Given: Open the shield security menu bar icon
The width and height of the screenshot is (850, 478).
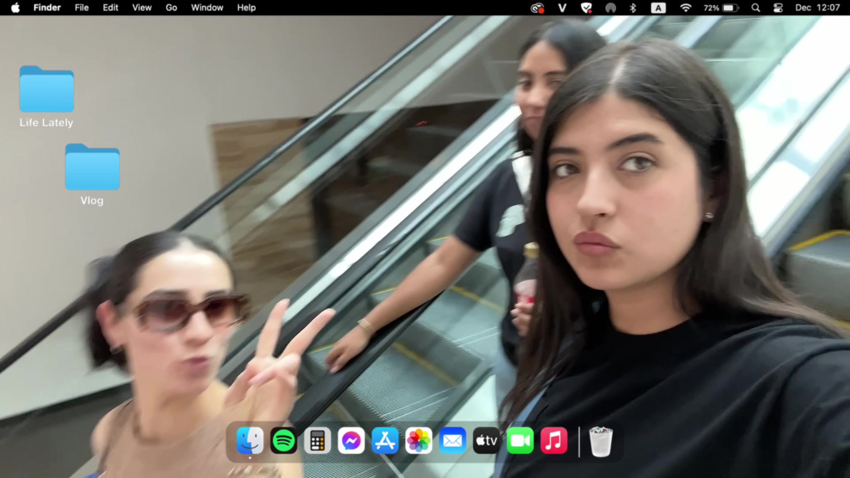Looking at the screenshot, I should 586,8.
